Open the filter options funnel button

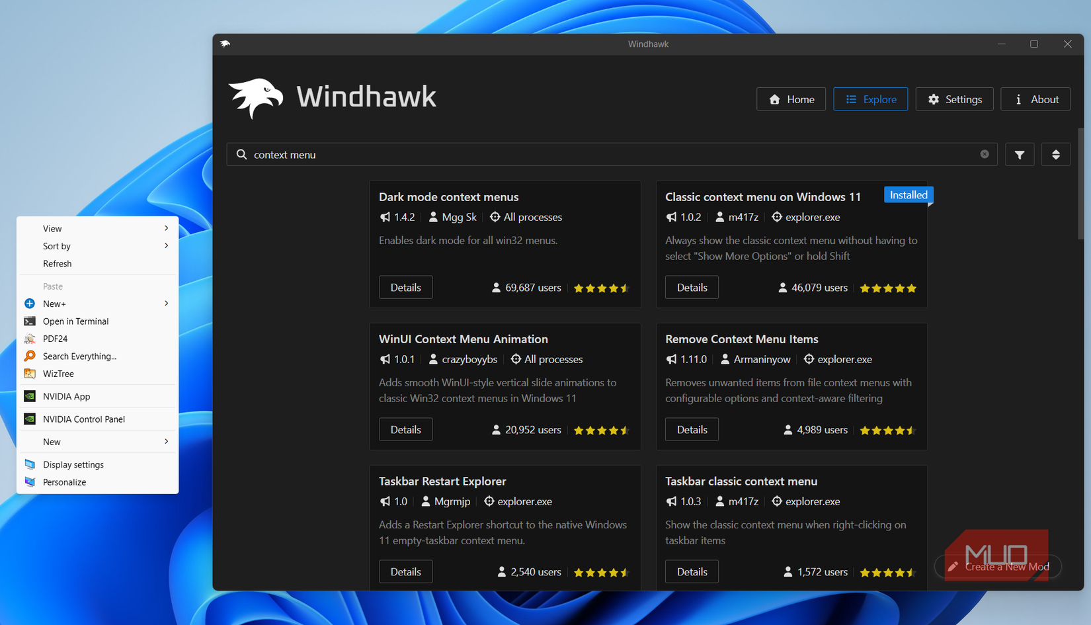click(x=1020, y=155)
